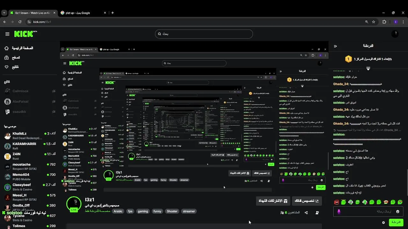The height and width of the screenshot is (229, 408).
Task: Click the follow user icon under the stream
Action: coord(317,212)
